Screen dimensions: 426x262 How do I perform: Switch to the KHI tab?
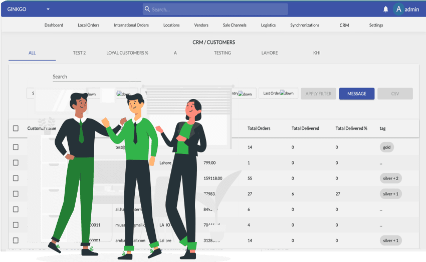317,52
